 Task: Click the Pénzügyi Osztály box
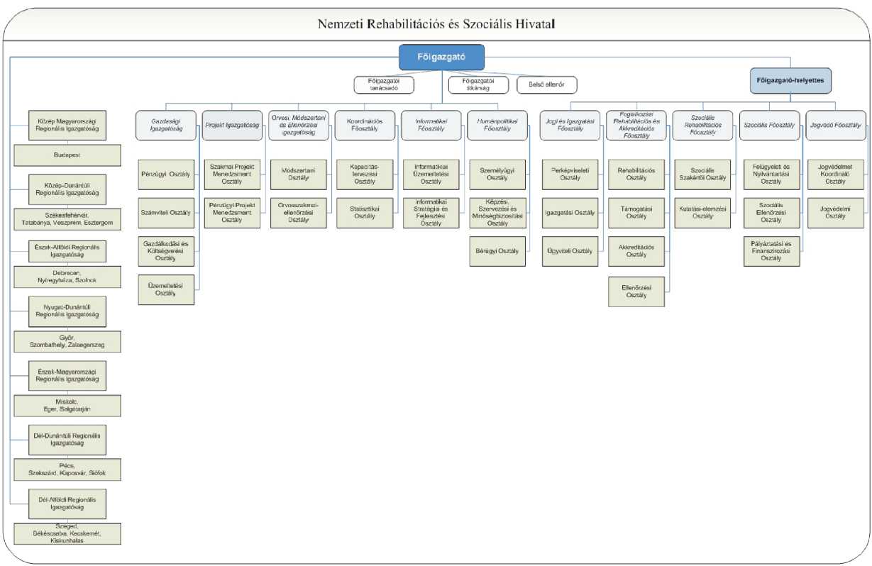pos(165,175)
